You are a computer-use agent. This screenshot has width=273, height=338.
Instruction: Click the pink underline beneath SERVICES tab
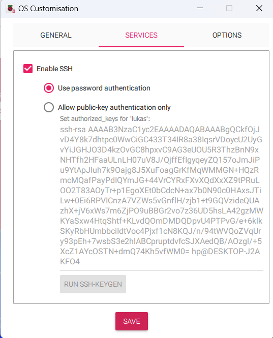pos(141,46)
